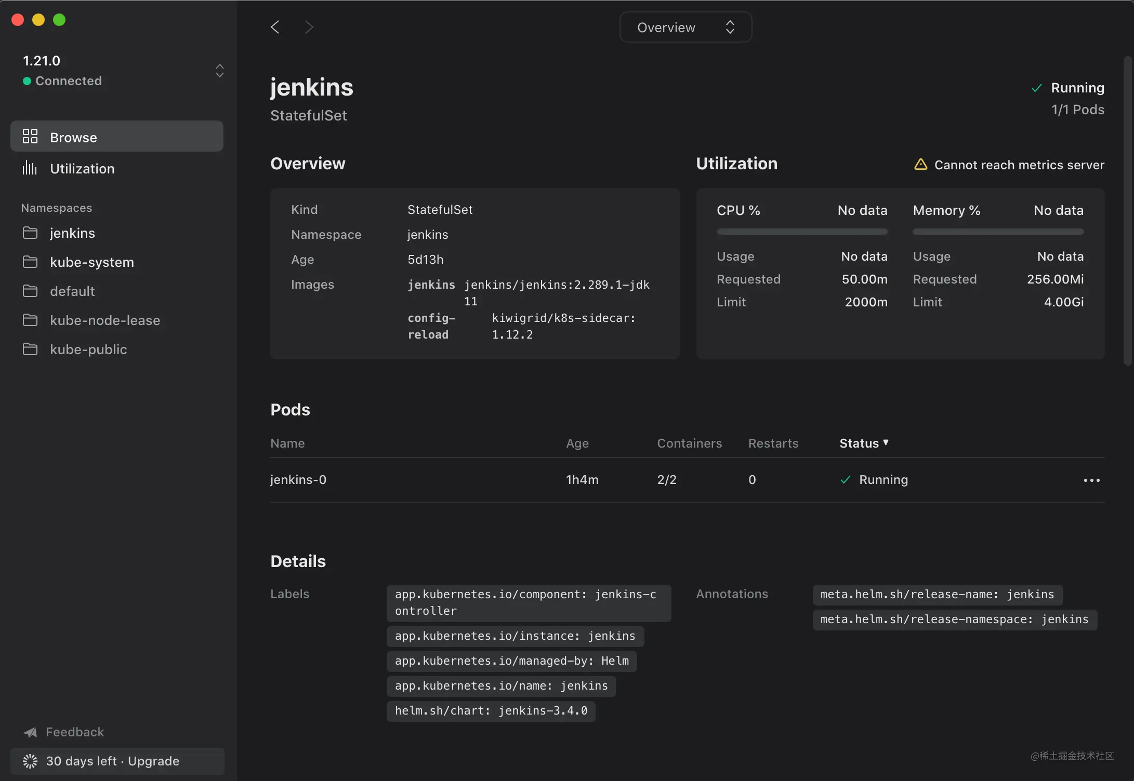Screen dimensions: 1134x781
Task: Click the kube-system folder icon
Action: [30, 262]
